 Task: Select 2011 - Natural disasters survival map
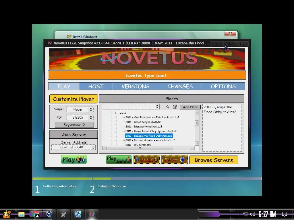(x=150, y=140)
